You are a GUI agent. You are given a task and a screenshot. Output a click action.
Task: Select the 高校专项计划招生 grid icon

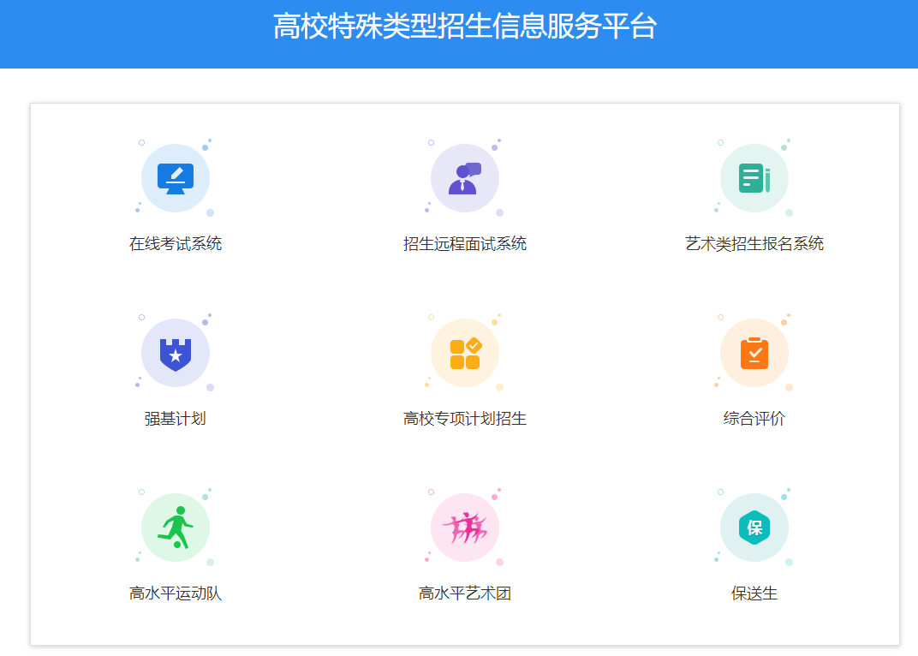(465, 352)
